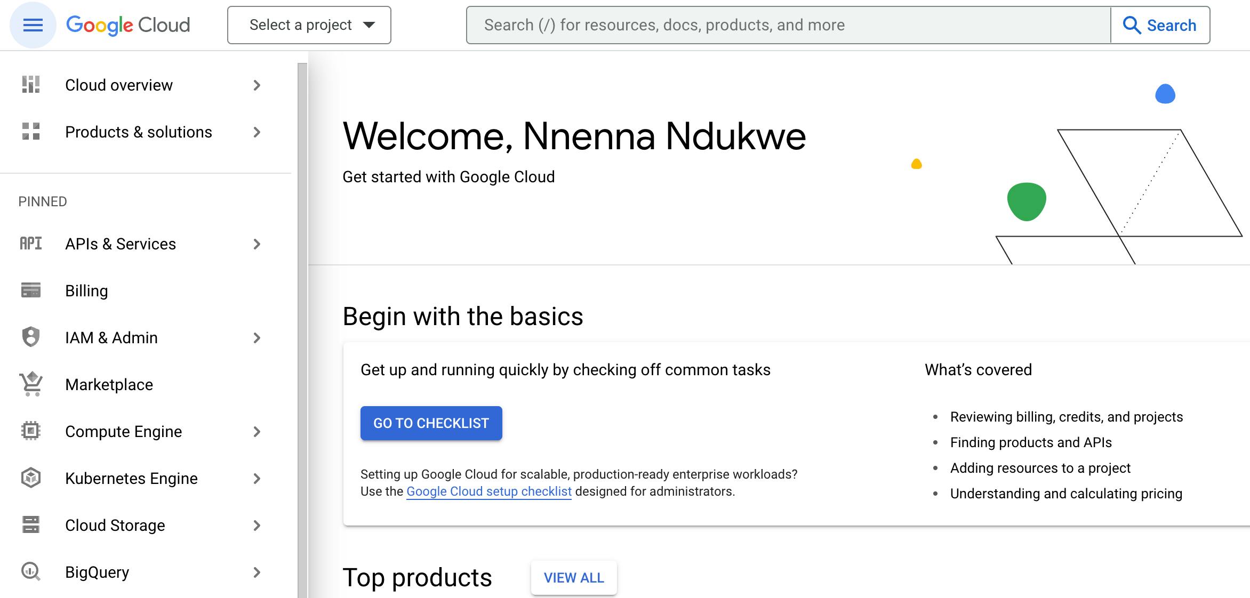Expand the Cloud overview submenu chevron
Viewport: 1250px width, 598px height.
click(257, 85)
